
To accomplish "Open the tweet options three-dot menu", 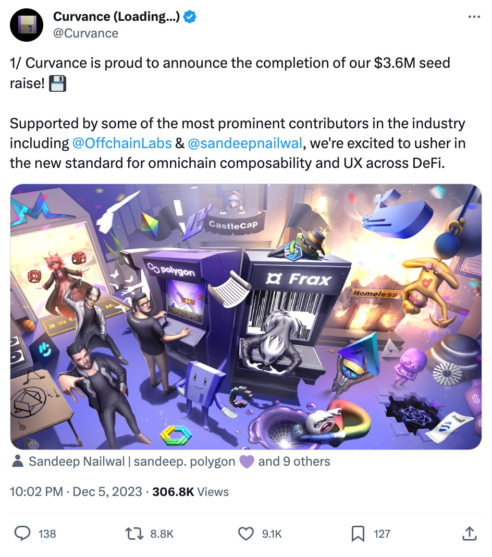I will click(x=474, y=16).
